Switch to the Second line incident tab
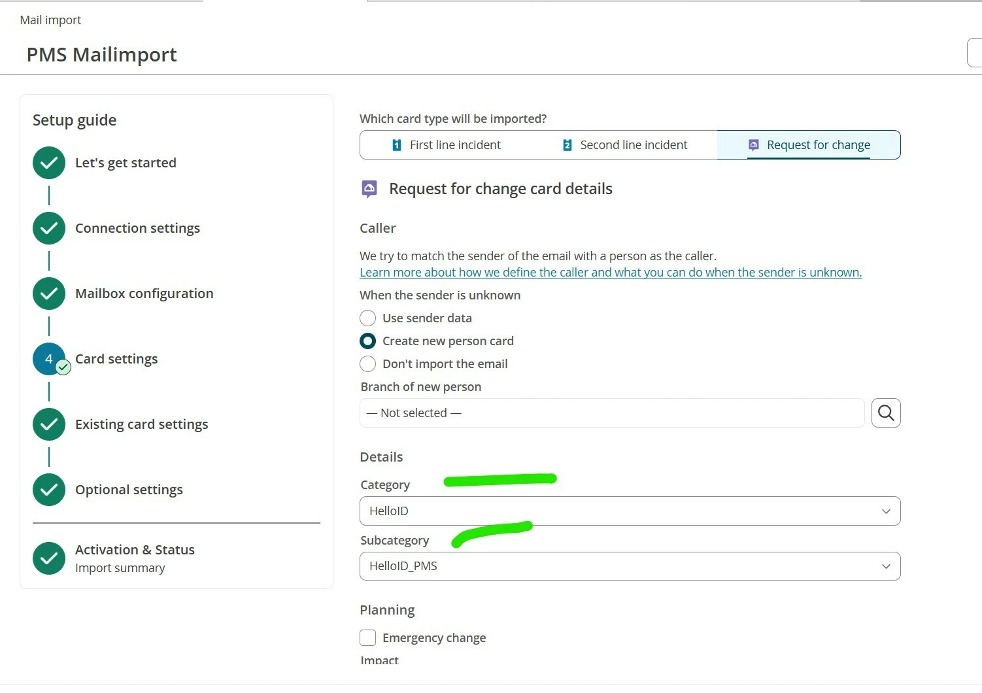Viewport: 982px width, 693px height. coord(626,145)
